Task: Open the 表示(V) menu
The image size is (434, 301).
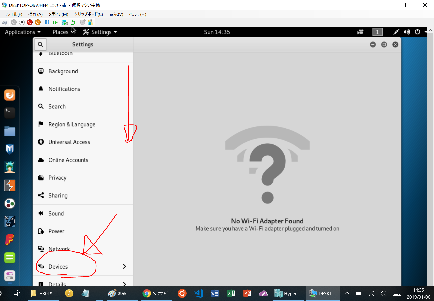Action: [116, 14]
